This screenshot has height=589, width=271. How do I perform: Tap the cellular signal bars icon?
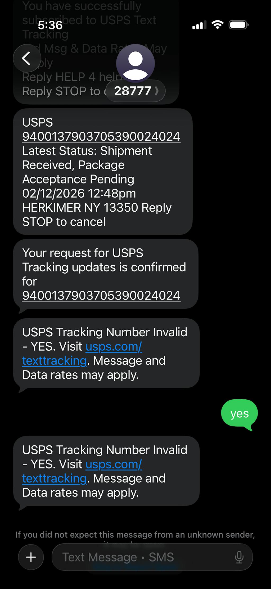click(199, 25)
